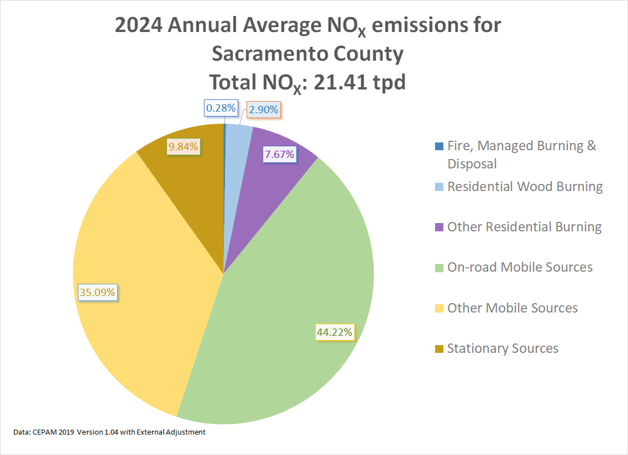This screenshot has width=628, height=455.
Task: Select the 'Other Residential Burning' legend text
Action: (525, 227)
